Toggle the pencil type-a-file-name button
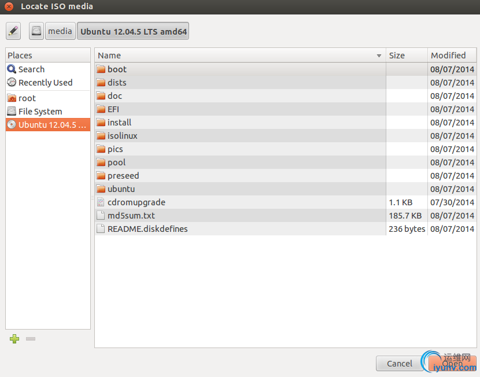 [x=13, y=31]
